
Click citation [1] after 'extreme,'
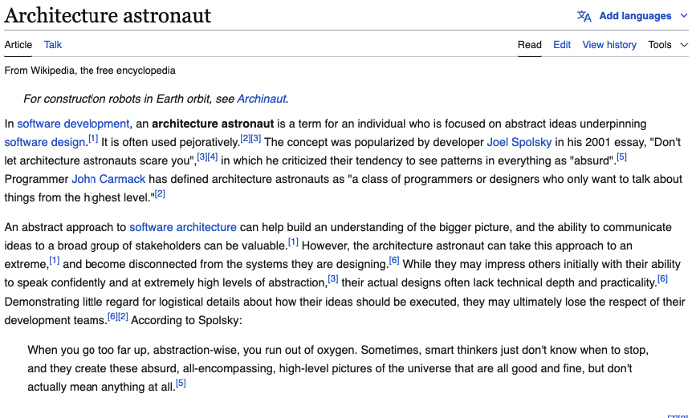coord(54,261)
